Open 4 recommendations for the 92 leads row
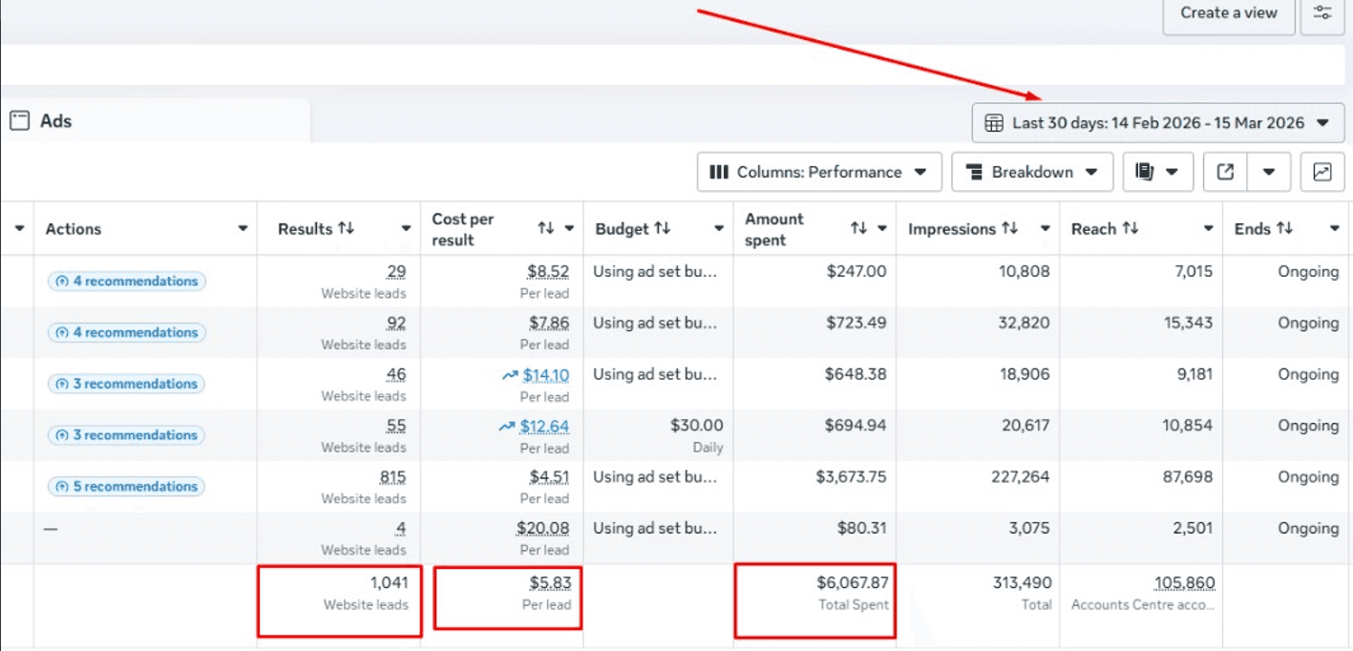This screenshot has height=651, width=1353. 127,333
